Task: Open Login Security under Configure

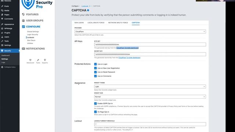Action: [x=33, y=34]
